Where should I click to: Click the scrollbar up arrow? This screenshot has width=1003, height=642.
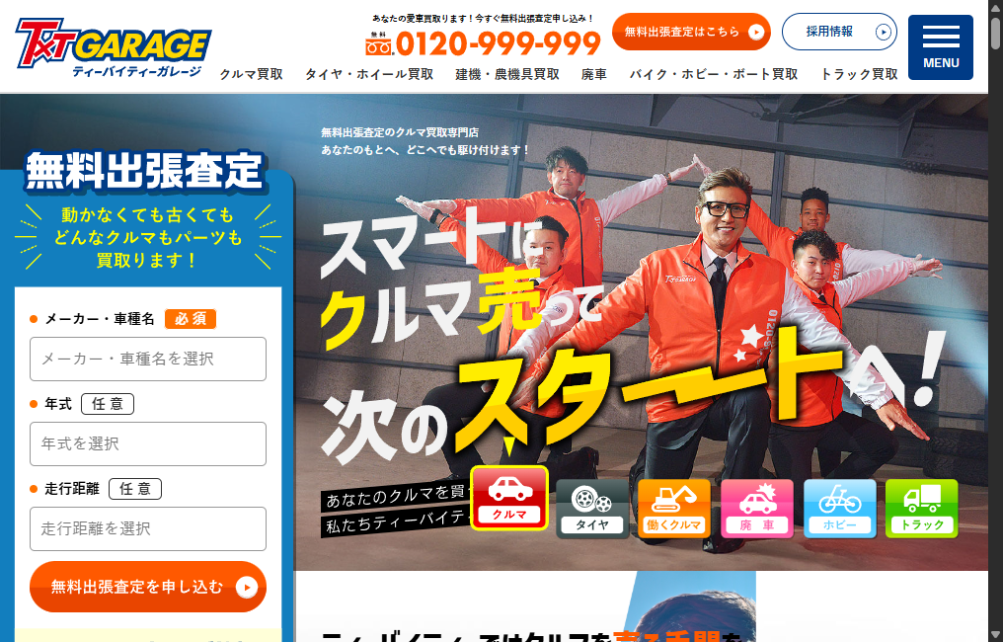click(995, 6)
